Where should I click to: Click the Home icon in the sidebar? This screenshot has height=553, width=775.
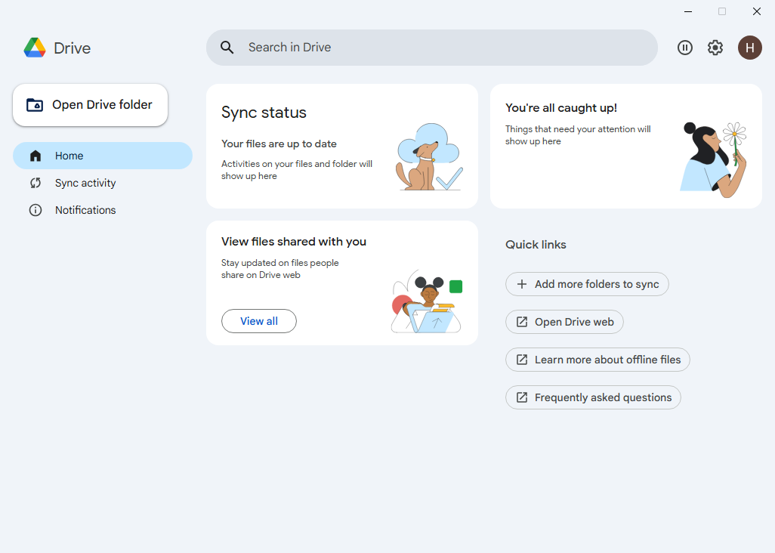click(x=36, y=155)
